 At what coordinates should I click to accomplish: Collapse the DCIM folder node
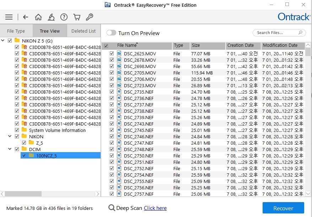(x=10, y=149)
